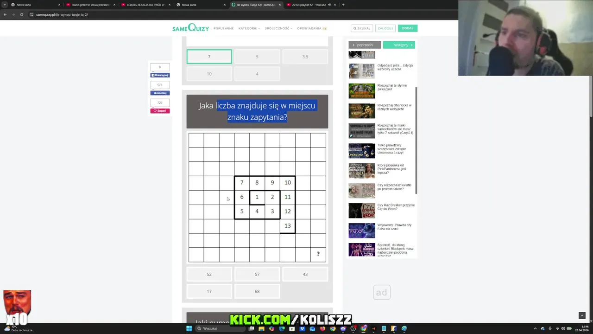The image size is (593, 334).
Task: Click the network tray icon
Action: (557, 328)
